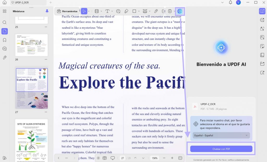The height and width of the screenshot is (162, 267).
Task: Open the notifications bell
Action: pos(230,2)
